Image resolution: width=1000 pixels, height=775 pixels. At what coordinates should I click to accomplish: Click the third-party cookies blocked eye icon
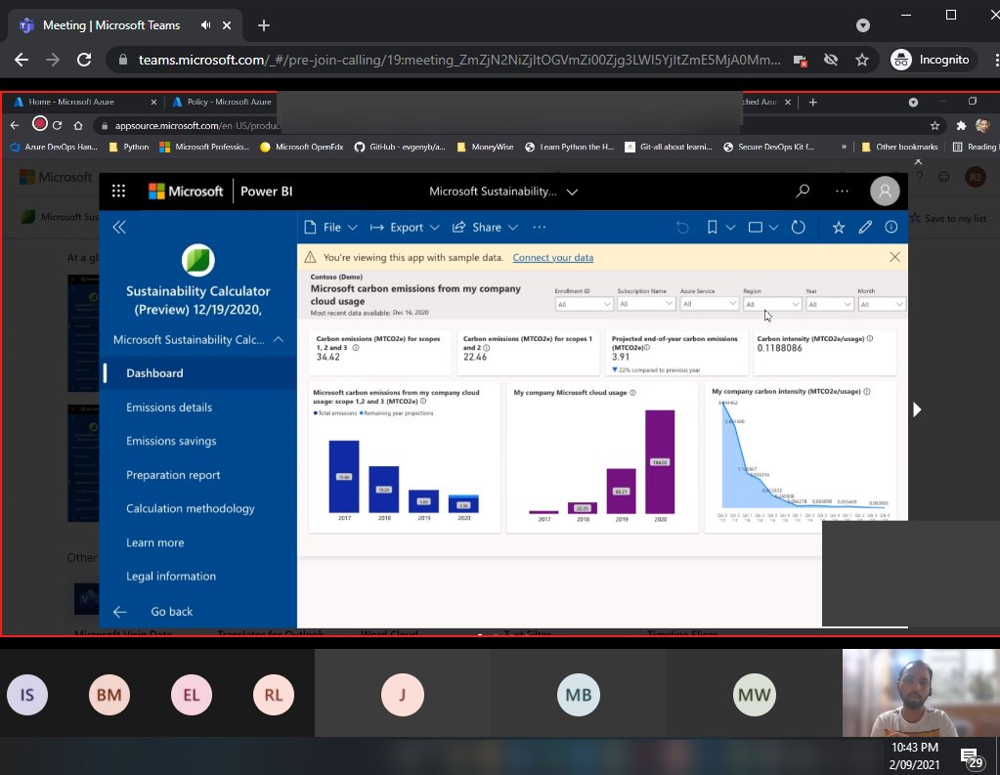pos(830,60)
